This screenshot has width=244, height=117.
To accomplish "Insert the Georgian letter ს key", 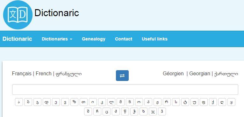I will click(176, 102).
